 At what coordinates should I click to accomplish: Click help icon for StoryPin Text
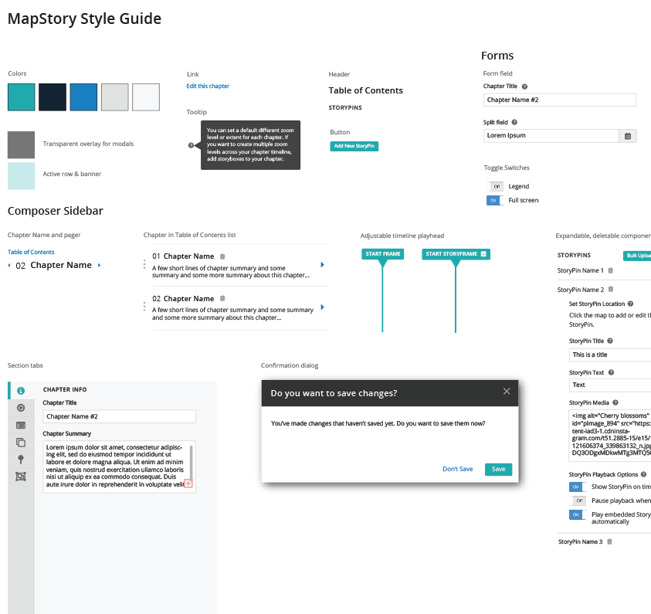[611, 372]
